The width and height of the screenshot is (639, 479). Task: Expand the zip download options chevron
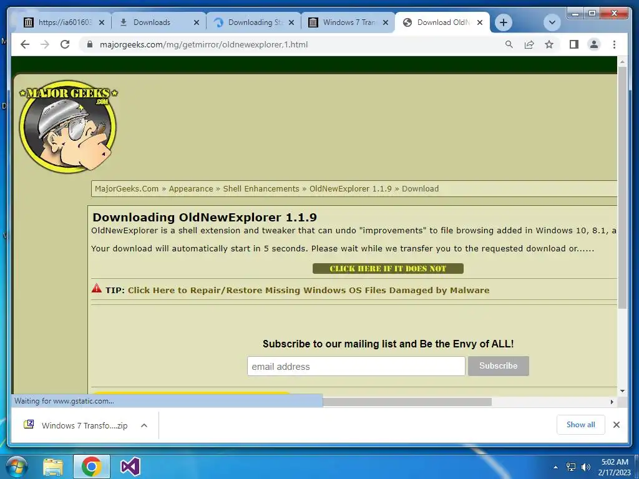tap(144, 425)
